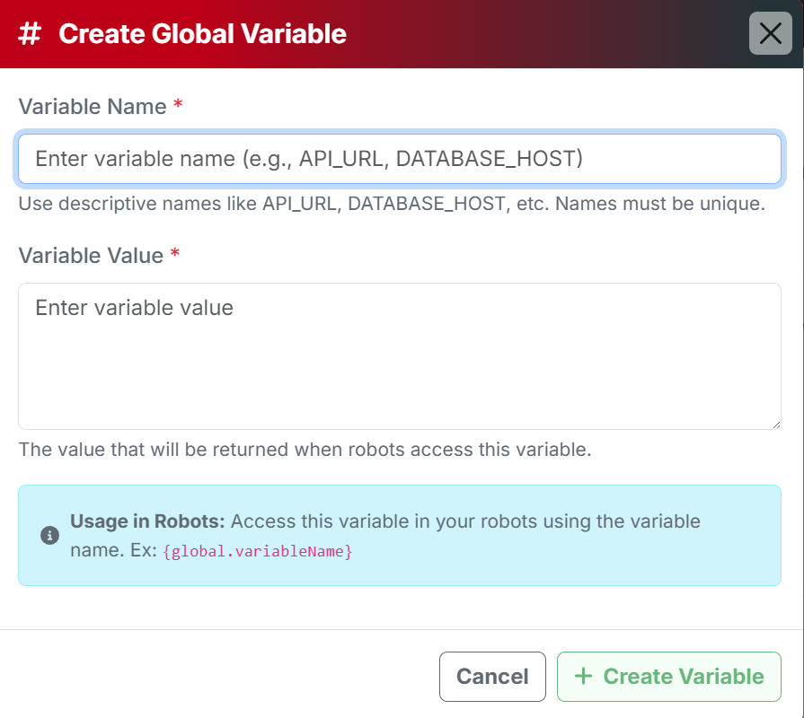Viewport: 804px width, 718px height.
Task: Click the {global.variableName} code example
Action: coord(258,551)
